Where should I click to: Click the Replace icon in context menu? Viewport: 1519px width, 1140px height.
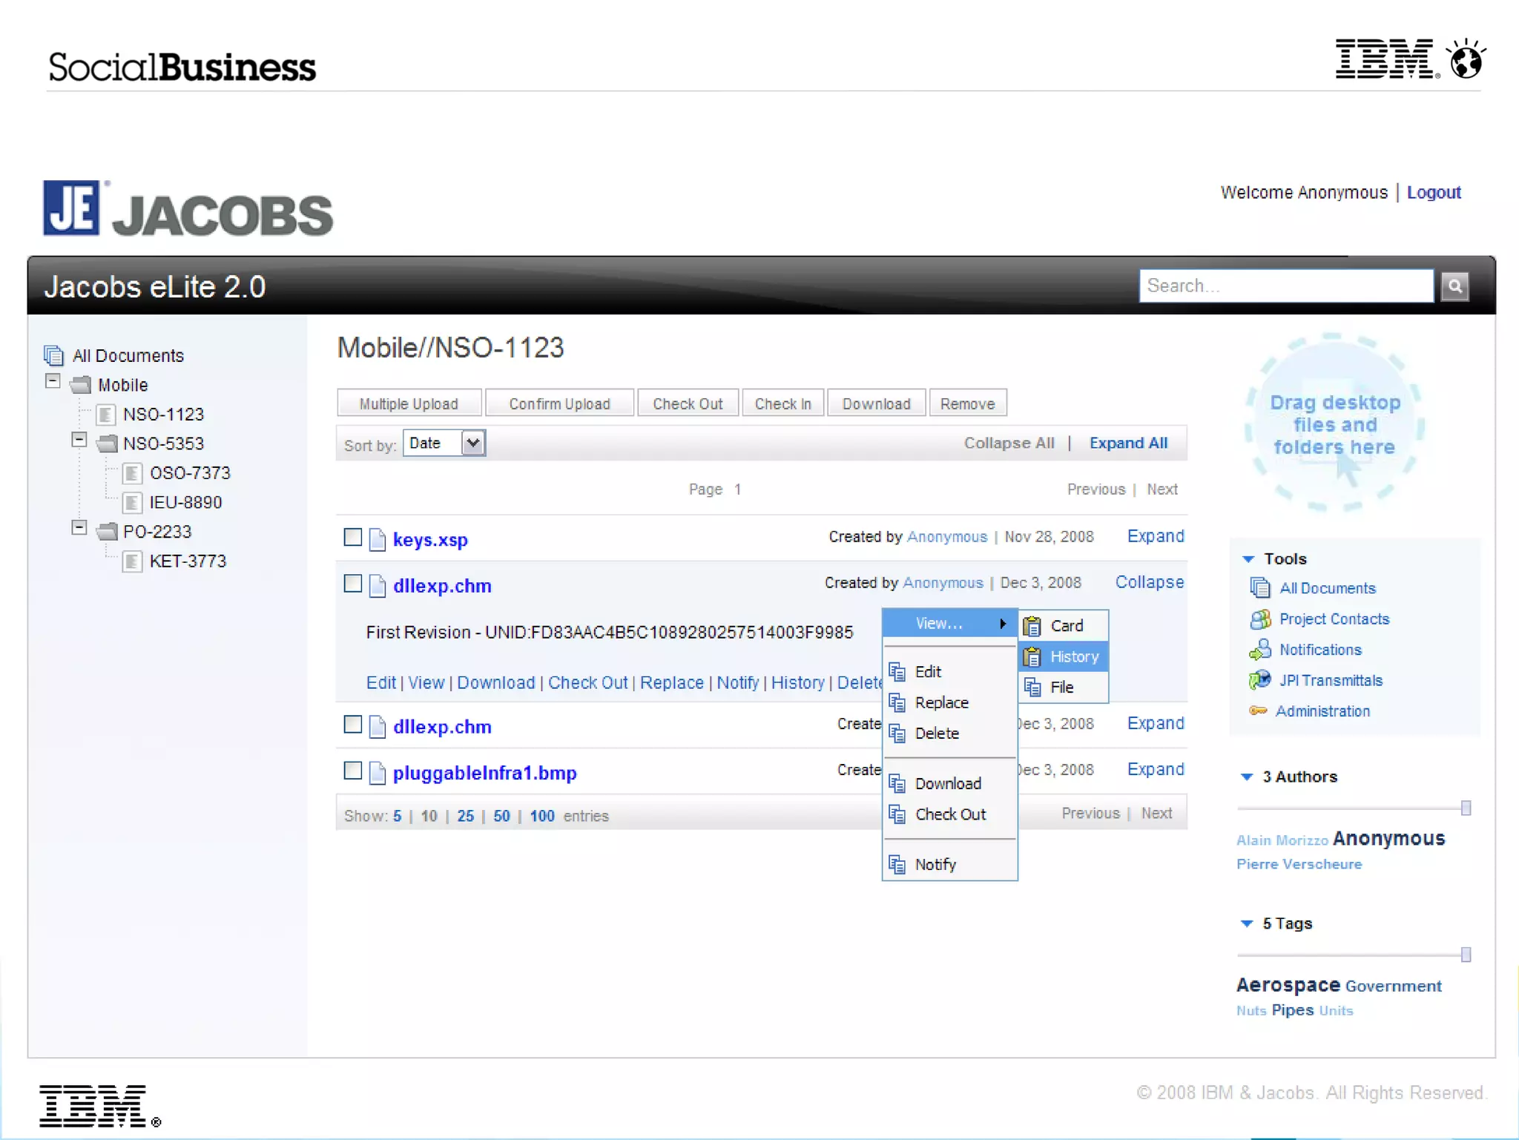(897, 702)
